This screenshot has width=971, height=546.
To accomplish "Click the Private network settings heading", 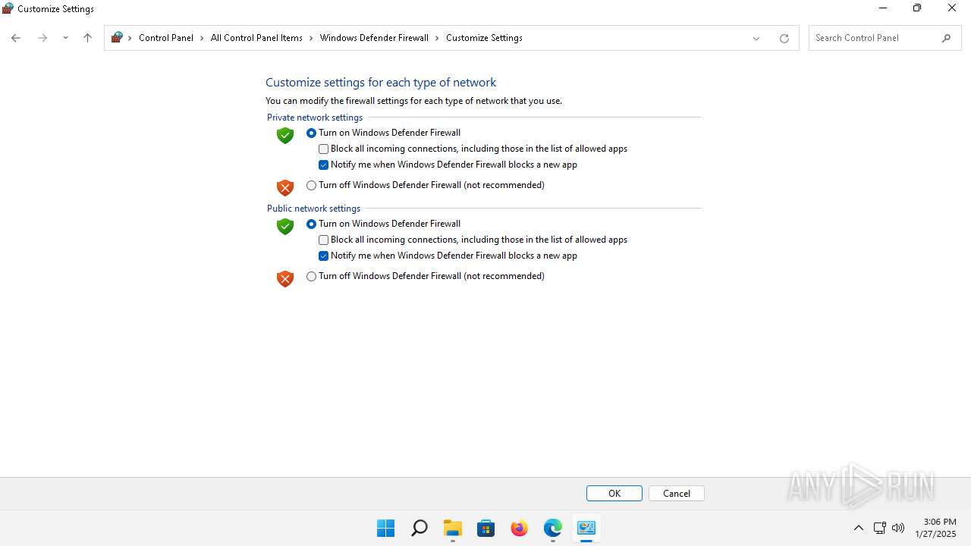I will 315,118.
